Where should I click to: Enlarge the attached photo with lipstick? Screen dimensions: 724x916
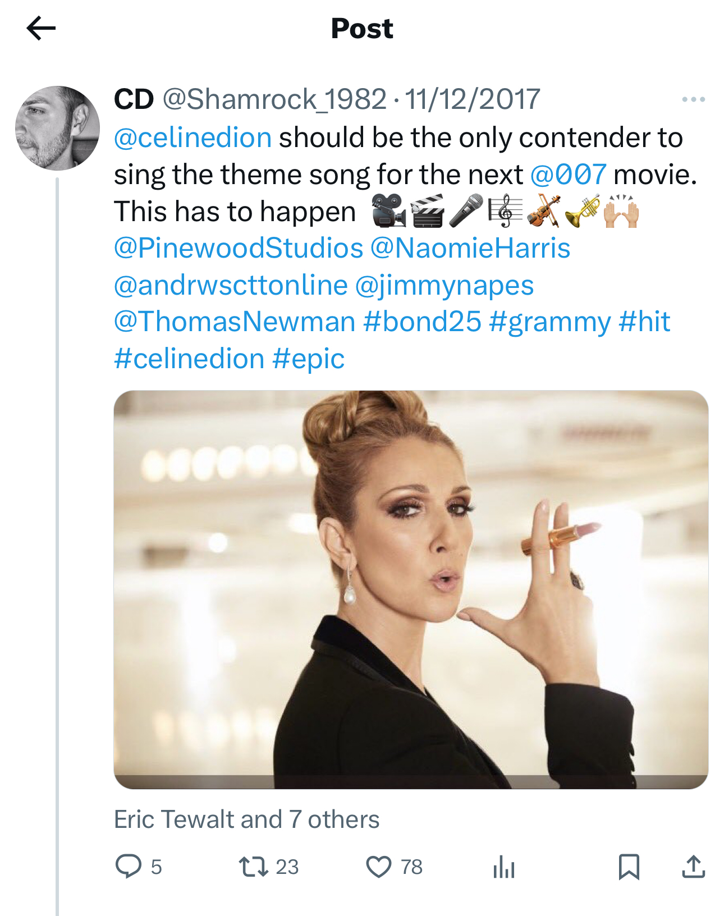coord(410,589)
